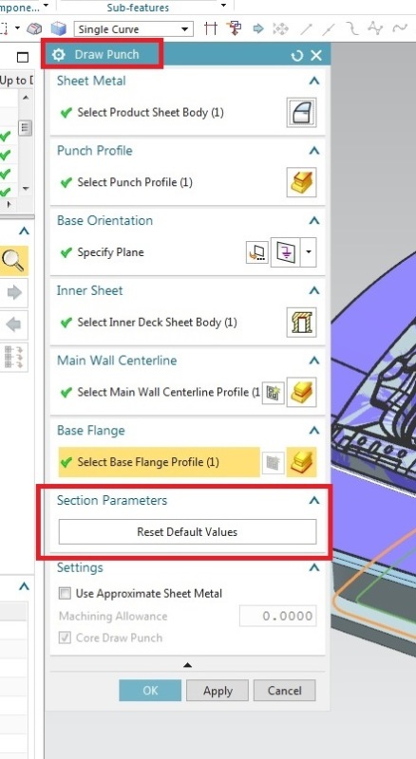Click the Draw Punch gear settings icon
The image size is (416, 759).
click(x=59, y=55)
